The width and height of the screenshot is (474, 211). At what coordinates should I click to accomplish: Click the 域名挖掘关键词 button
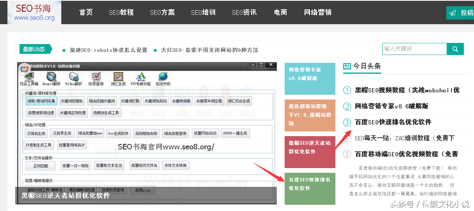coord(102,101)
